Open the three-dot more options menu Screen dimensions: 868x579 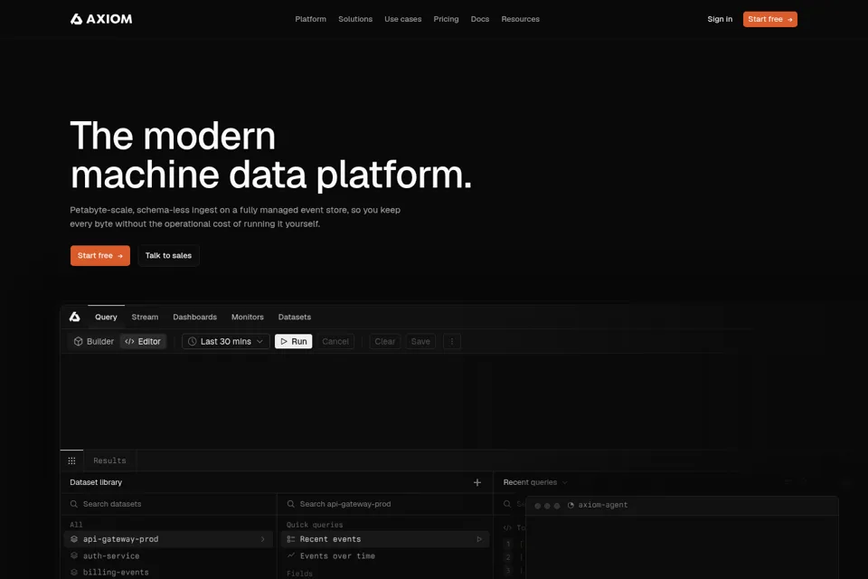(x=452, y=341)
